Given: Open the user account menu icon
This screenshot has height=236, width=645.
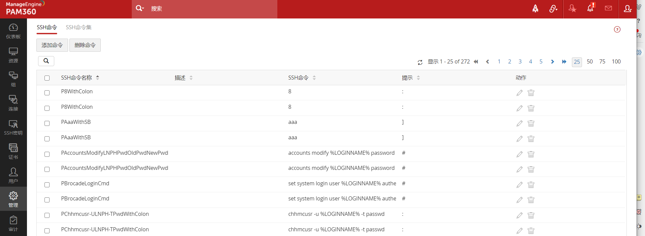Looking at the screenshot, I should tap(627, 9).
